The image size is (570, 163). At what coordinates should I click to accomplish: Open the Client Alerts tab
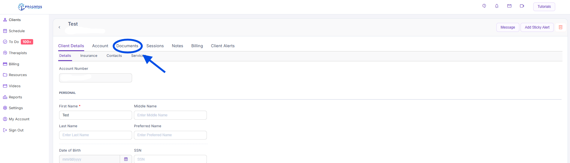[x=223, y=46]
